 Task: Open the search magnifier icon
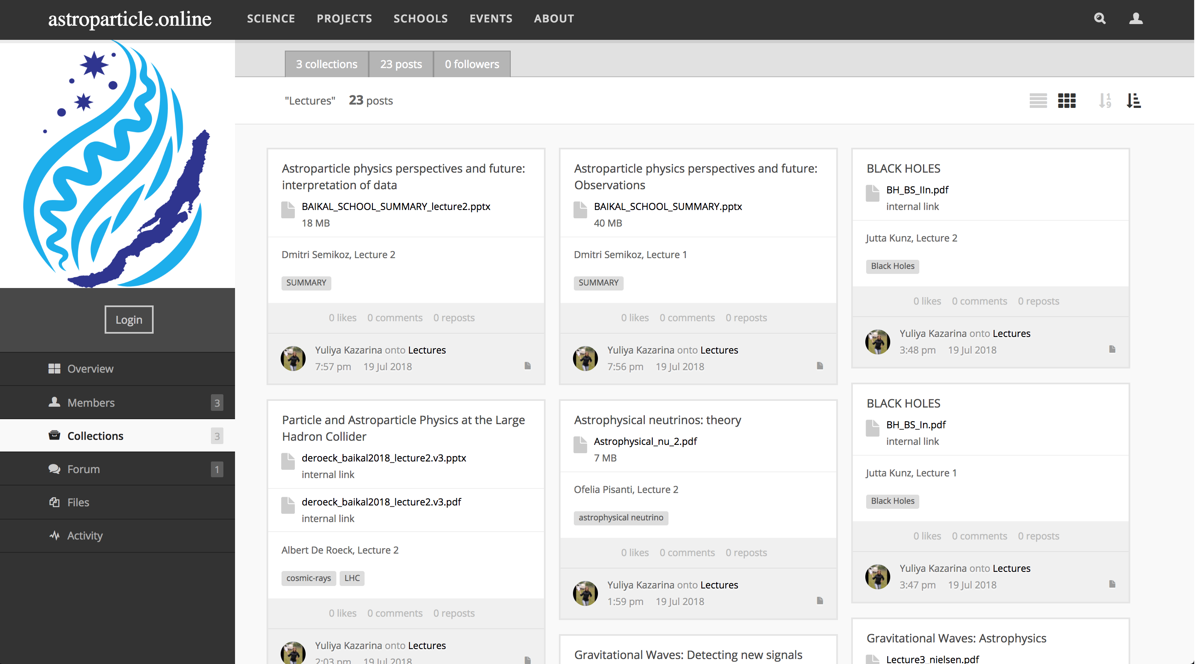point(1099,19)
